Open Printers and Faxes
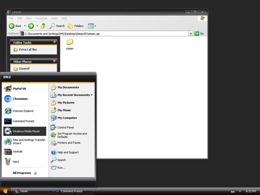The height and width of the screenshot is (195, 260). [x=72, y=143]
